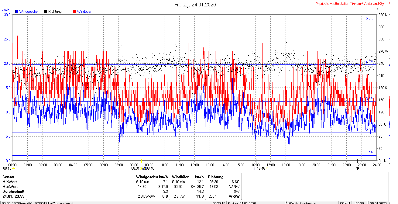
Task: Click the 16:46 sunset time label
Action: pos(261,168)
